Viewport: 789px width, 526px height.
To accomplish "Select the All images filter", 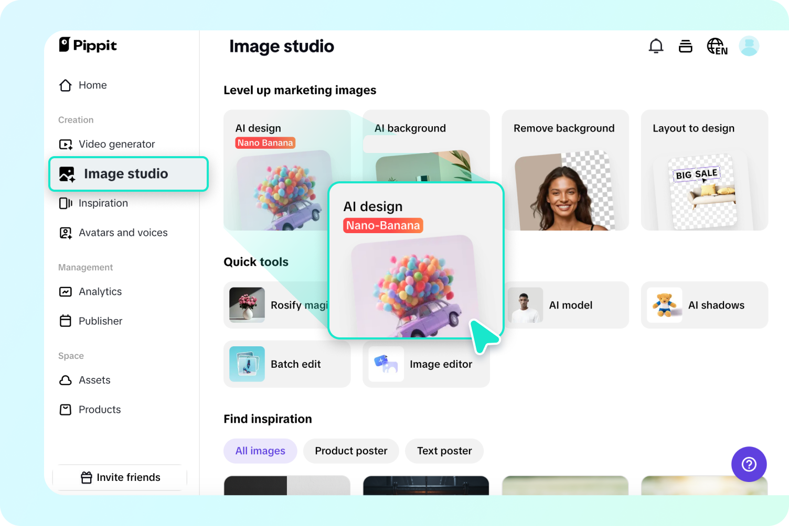I will [260, 451].
